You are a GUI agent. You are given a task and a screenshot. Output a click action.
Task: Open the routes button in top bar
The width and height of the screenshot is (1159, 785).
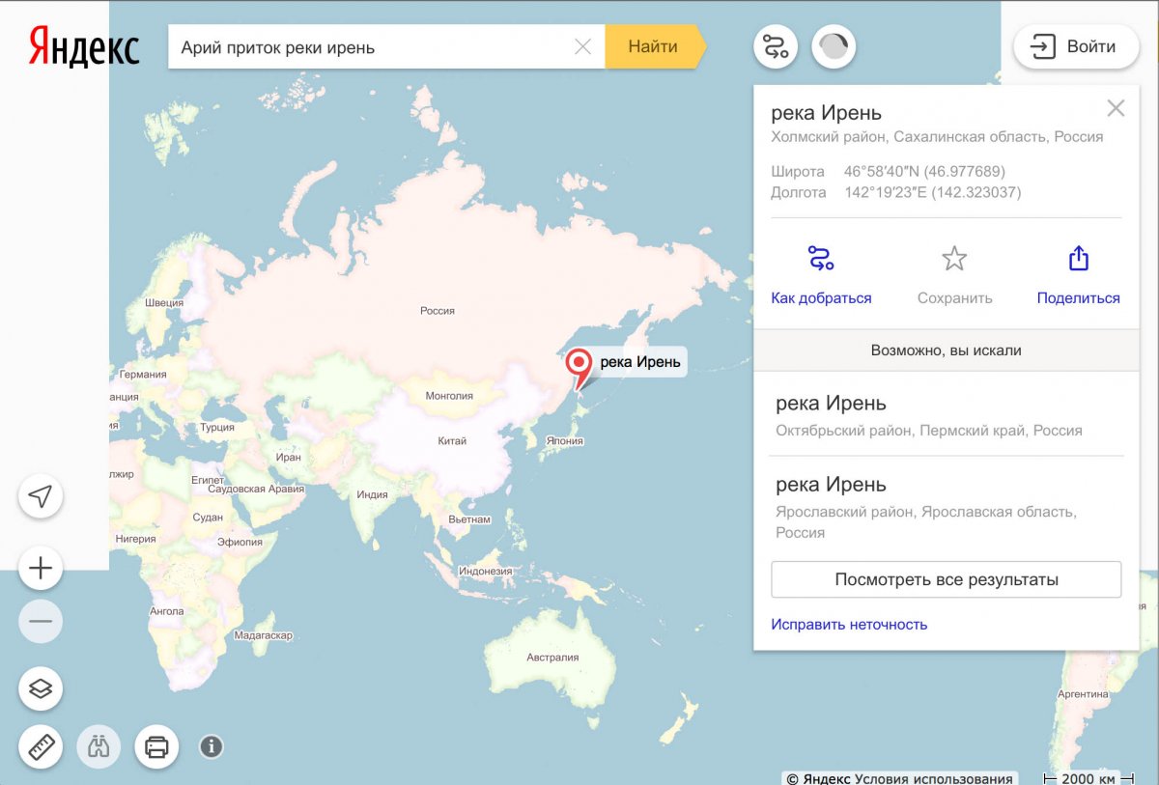[x=776, y=46]
